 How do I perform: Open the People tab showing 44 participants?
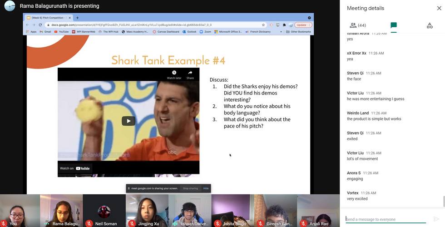(358, 25)
